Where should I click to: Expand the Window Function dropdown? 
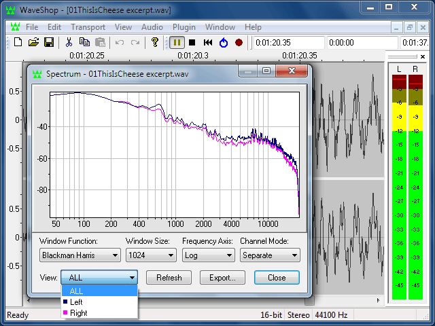pos(80,255)
